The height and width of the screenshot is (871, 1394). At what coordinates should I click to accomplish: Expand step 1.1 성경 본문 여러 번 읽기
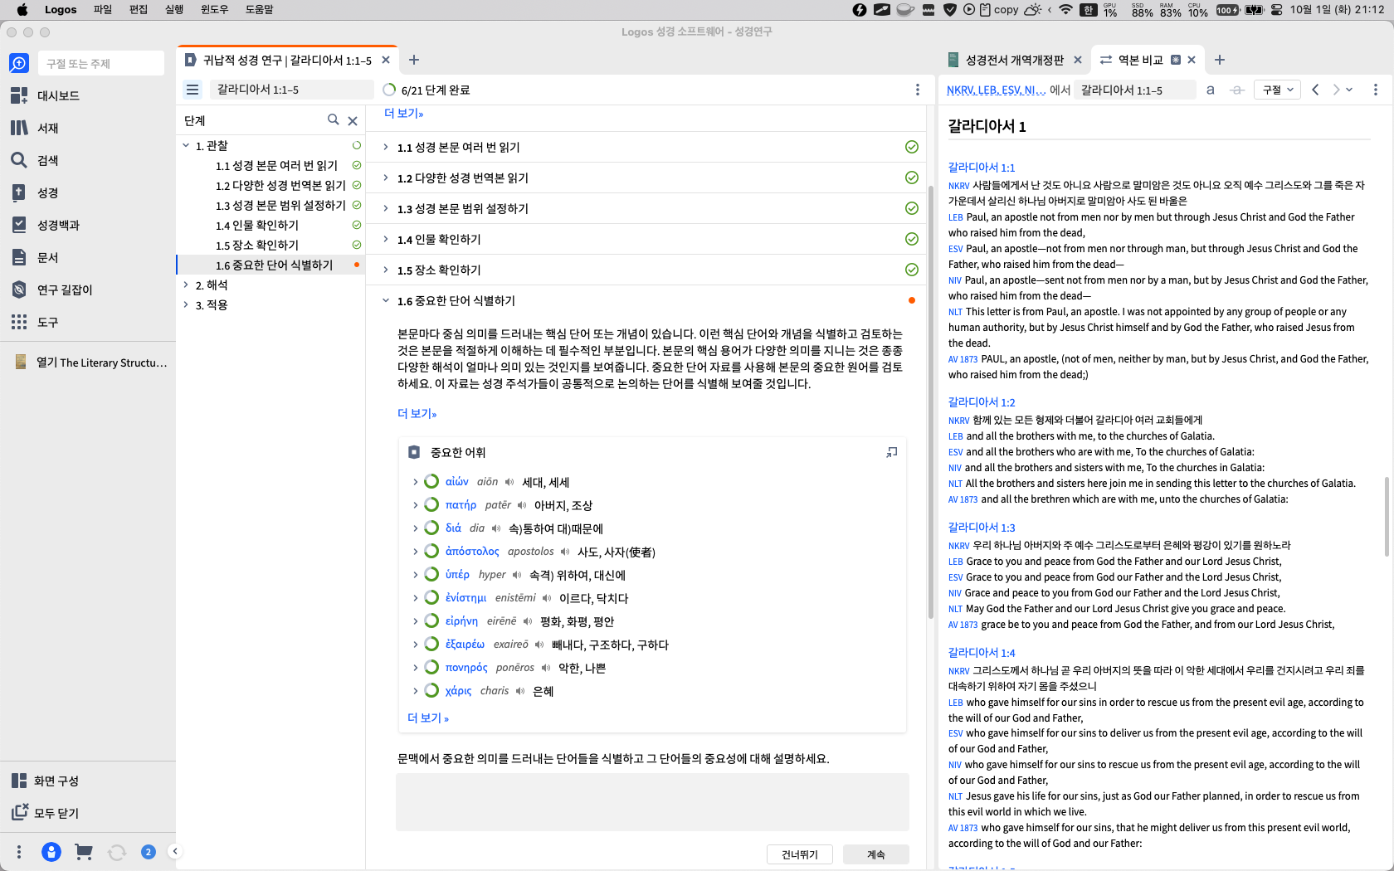[386, 147]
